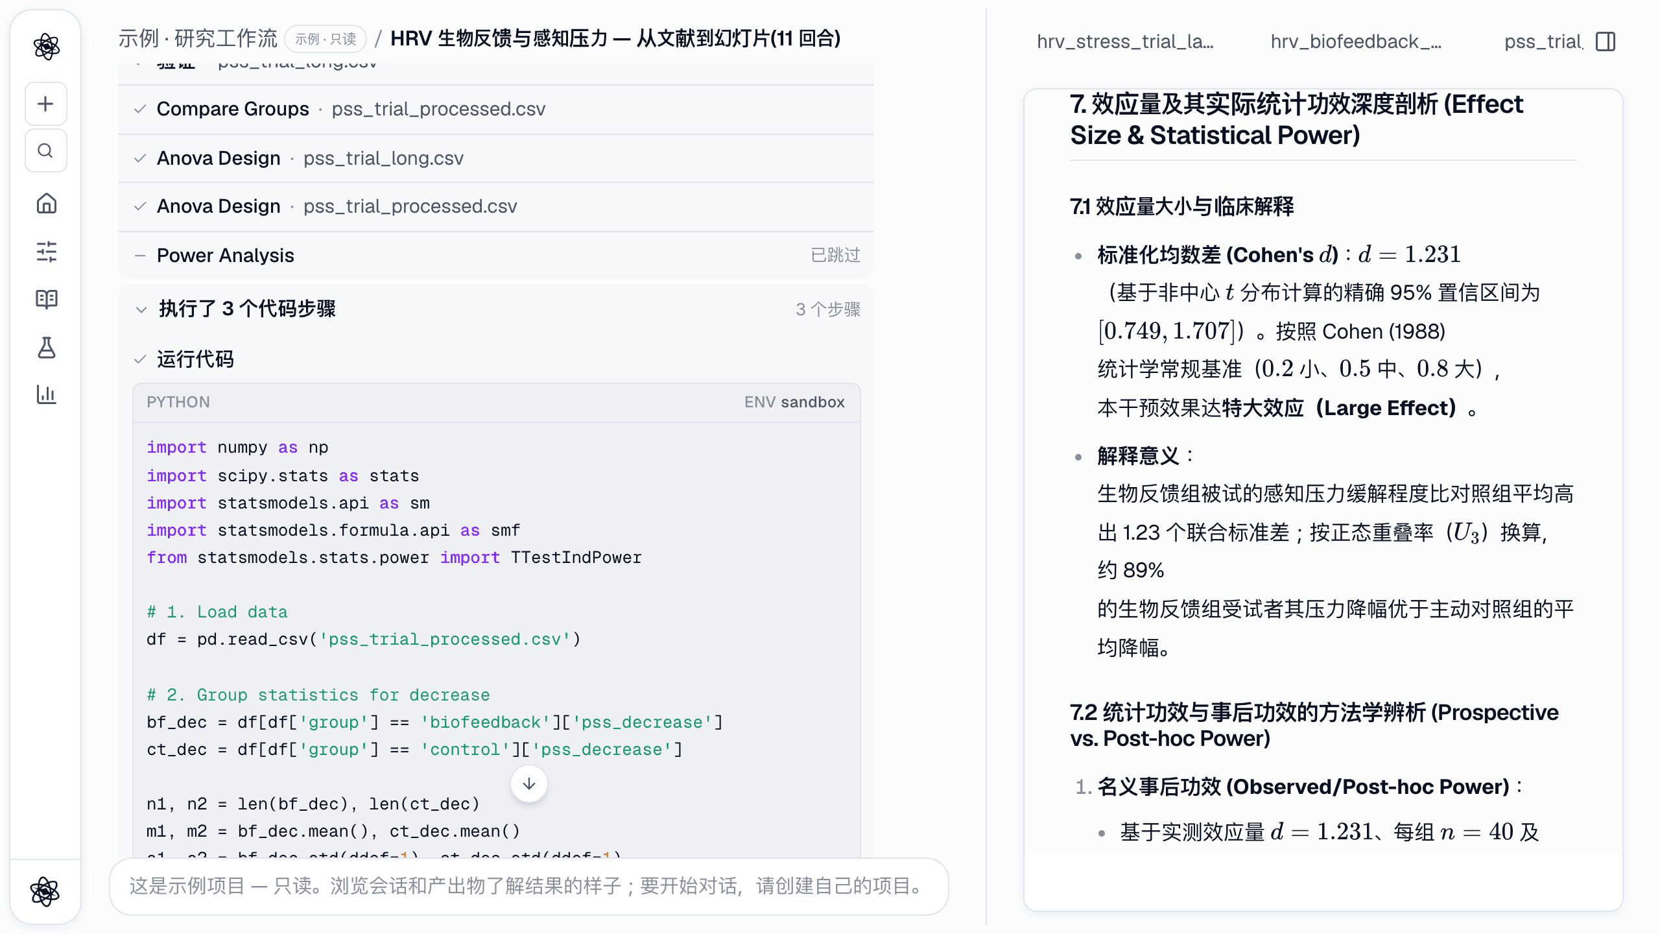Jump to bottom with down-arrow button
This screenshot has height=934, width=1660.
tap(529, 784)
